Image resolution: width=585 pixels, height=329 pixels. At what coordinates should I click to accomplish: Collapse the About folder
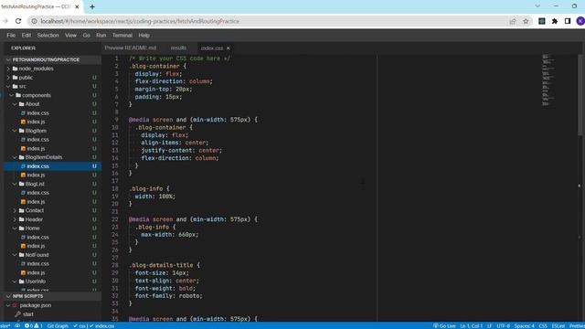[15, 104]
